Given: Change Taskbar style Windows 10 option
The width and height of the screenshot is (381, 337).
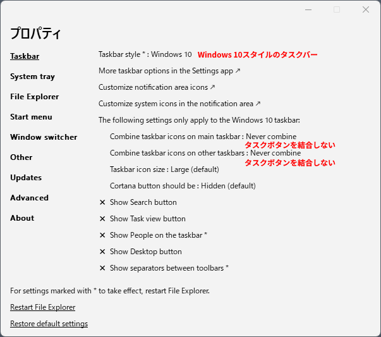Looking at the screenshot, I should click(x=145, y=54).
